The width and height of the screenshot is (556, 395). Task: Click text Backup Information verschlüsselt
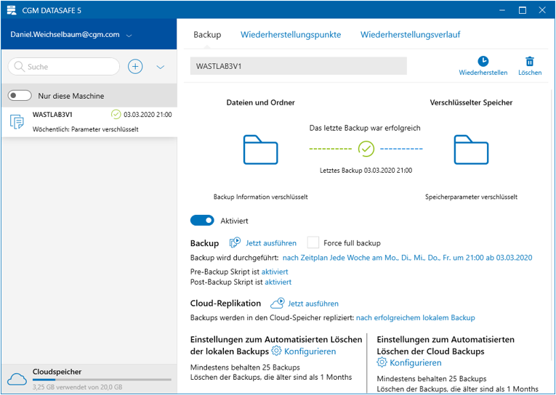point(261,197)
